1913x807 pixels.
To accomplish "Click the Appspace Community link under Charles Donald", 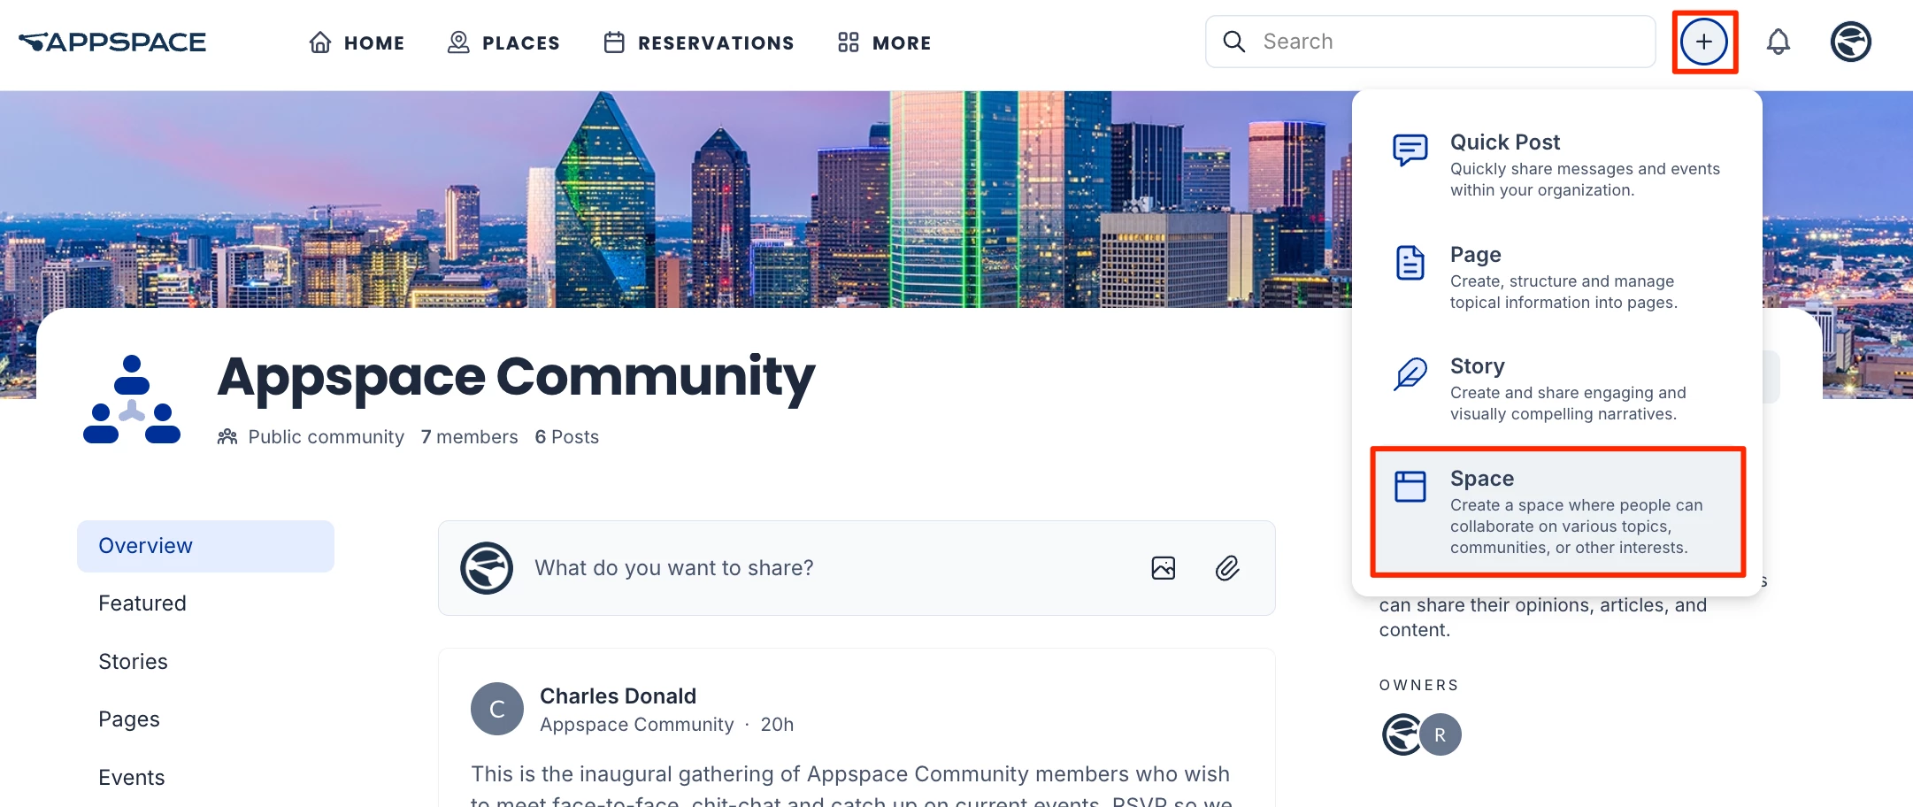I will (x=637, y=725).
